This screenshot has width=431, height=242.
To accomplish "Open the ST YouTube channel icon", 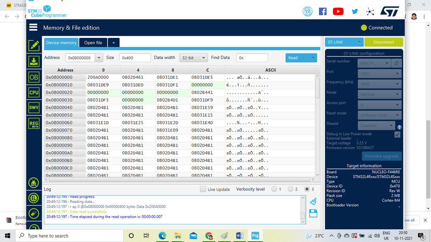I will 338,12.
